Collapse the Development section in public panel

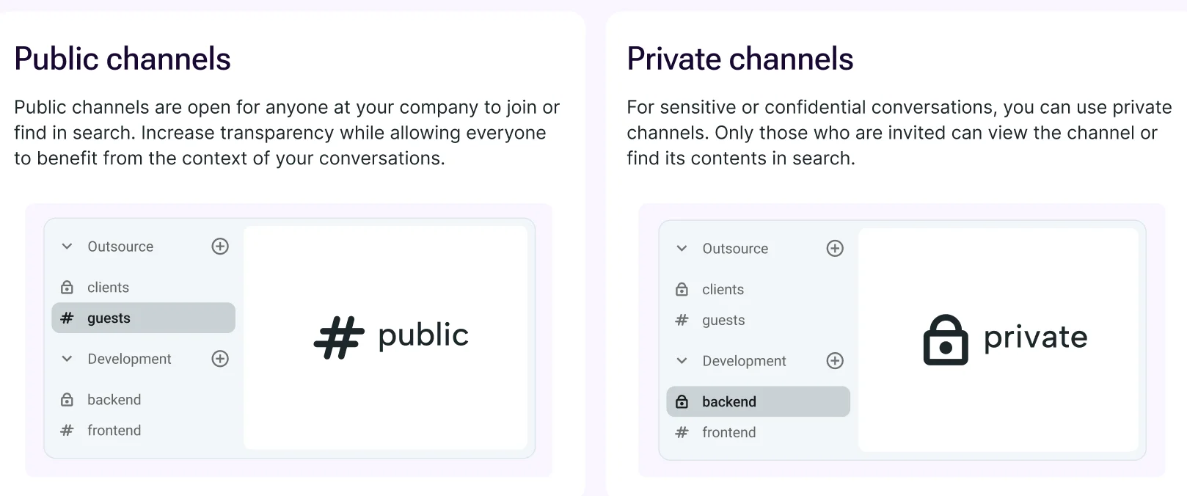click(x=66, y=359)
